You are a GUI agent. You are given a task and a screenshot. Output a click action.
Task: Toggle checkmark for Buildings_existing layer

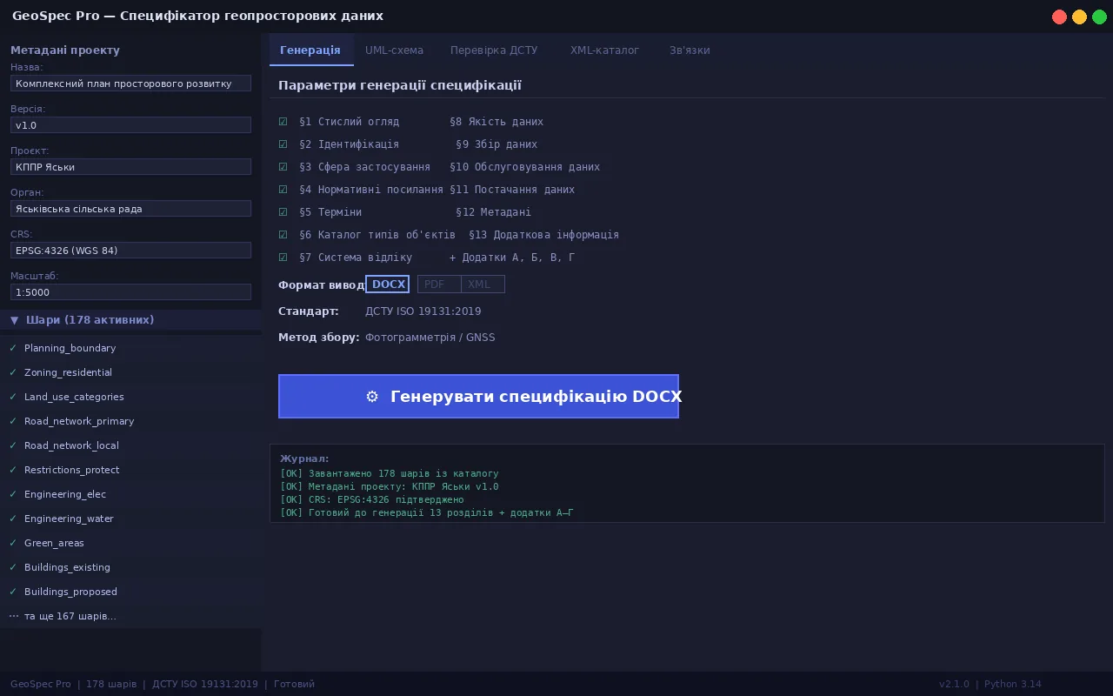coord(13,567)
